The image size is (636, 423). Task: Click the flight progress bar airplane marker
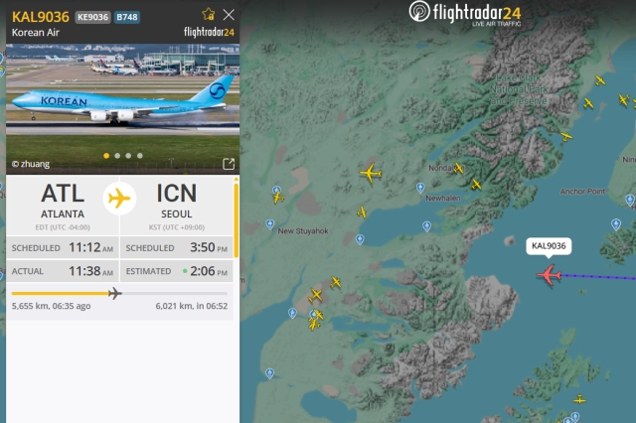[115, 293]
